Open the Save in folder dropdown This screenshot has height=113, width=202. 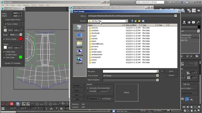pyautogui.click(x=127, y=21)
